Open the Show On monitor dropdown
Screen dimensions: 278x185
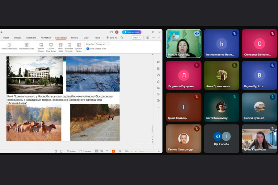[x=102, y=44]
